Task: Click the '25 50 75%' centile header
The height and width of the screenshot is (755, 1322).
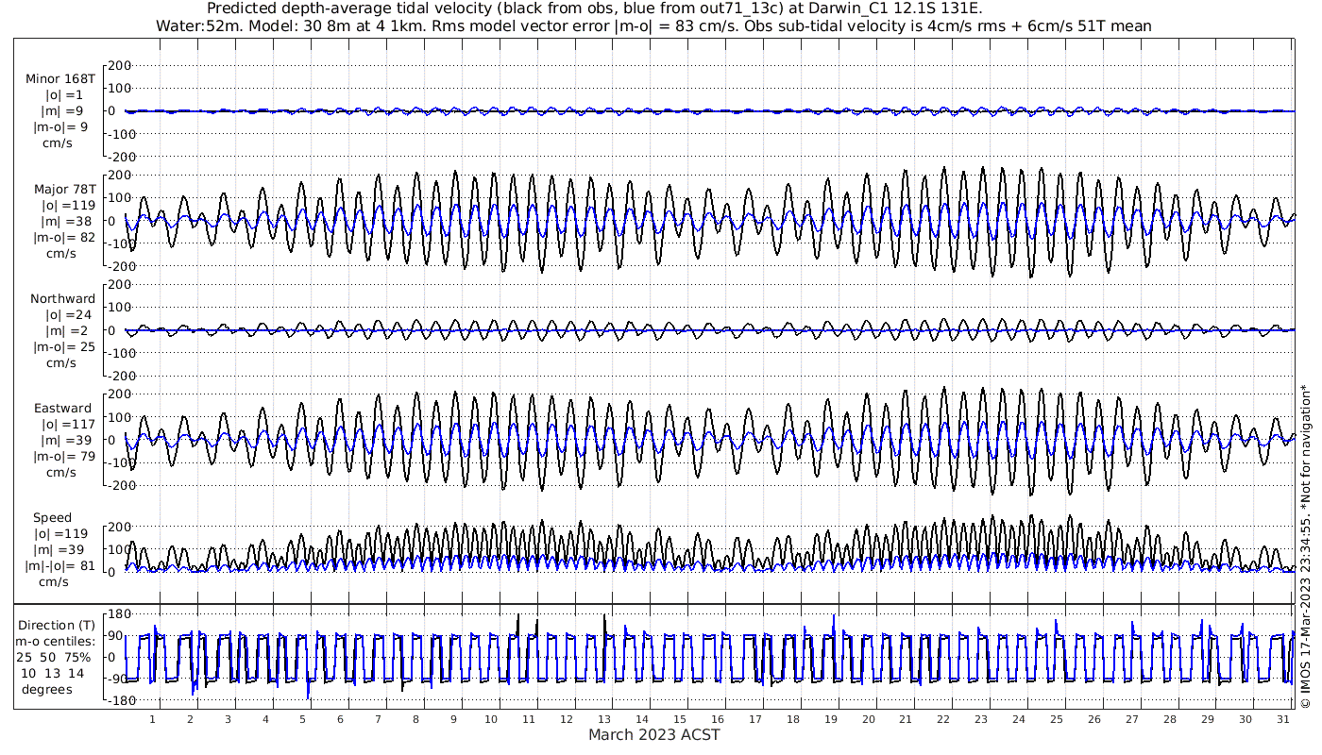Action: tap(53, 657)
